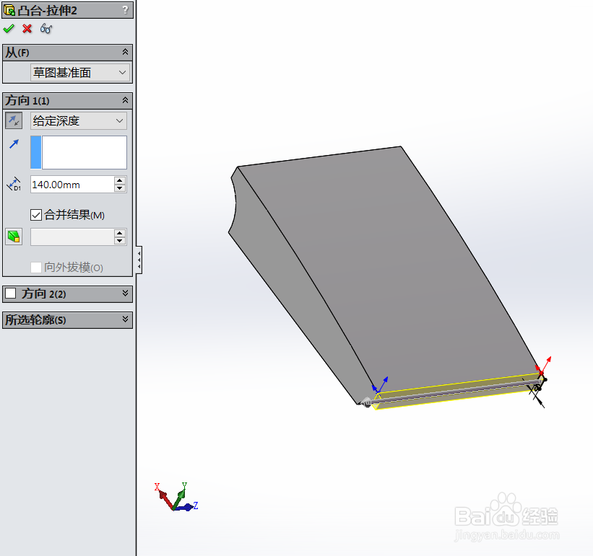
Task: Decrease draft angle with down arrow
Action: coord(120,240)
